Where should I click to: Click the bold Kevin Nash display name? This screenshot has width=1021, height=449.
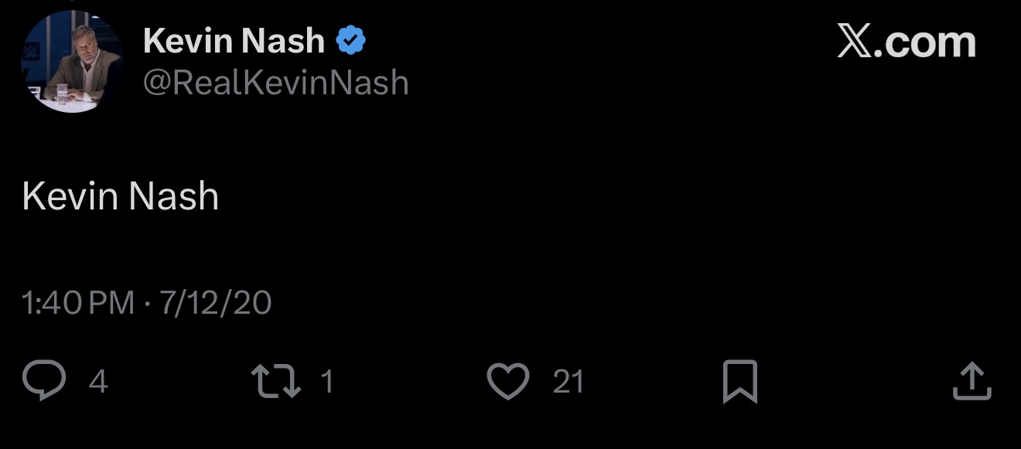coord(234,40)
